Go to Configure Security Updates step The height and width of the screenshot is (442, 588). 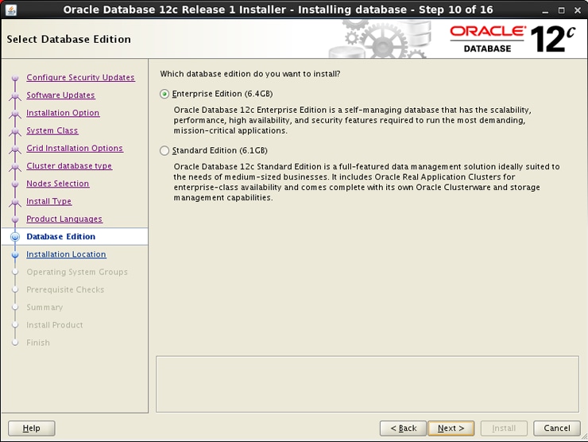80,77
